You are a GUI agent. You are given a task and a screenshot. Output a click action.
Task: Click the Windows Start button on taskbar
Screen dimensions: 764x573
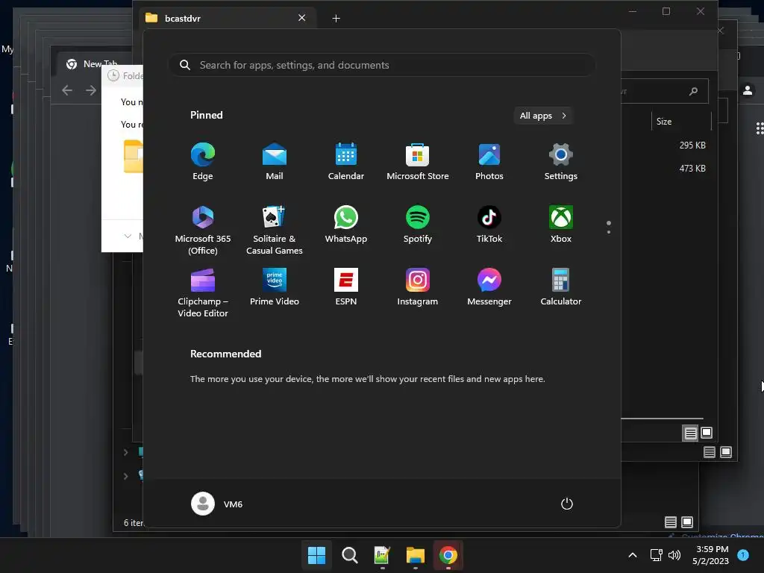coord(316,555)
